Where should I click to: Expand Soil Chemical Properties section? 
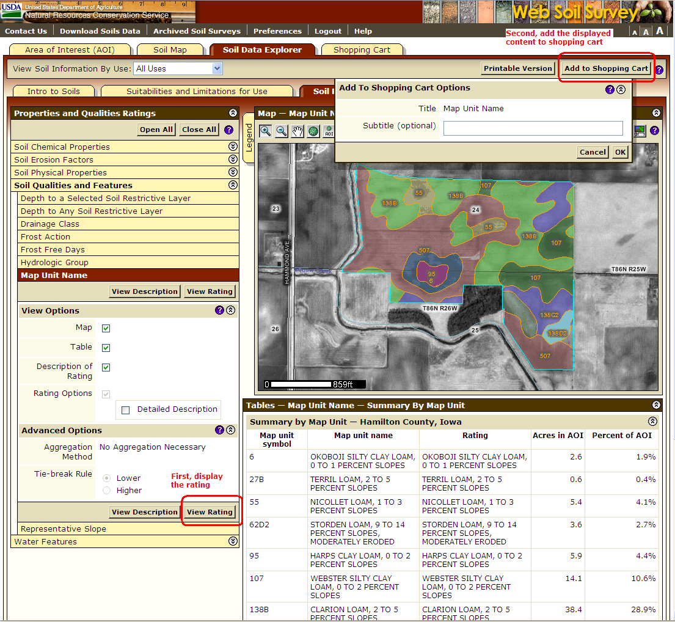(x=233, y=147)
